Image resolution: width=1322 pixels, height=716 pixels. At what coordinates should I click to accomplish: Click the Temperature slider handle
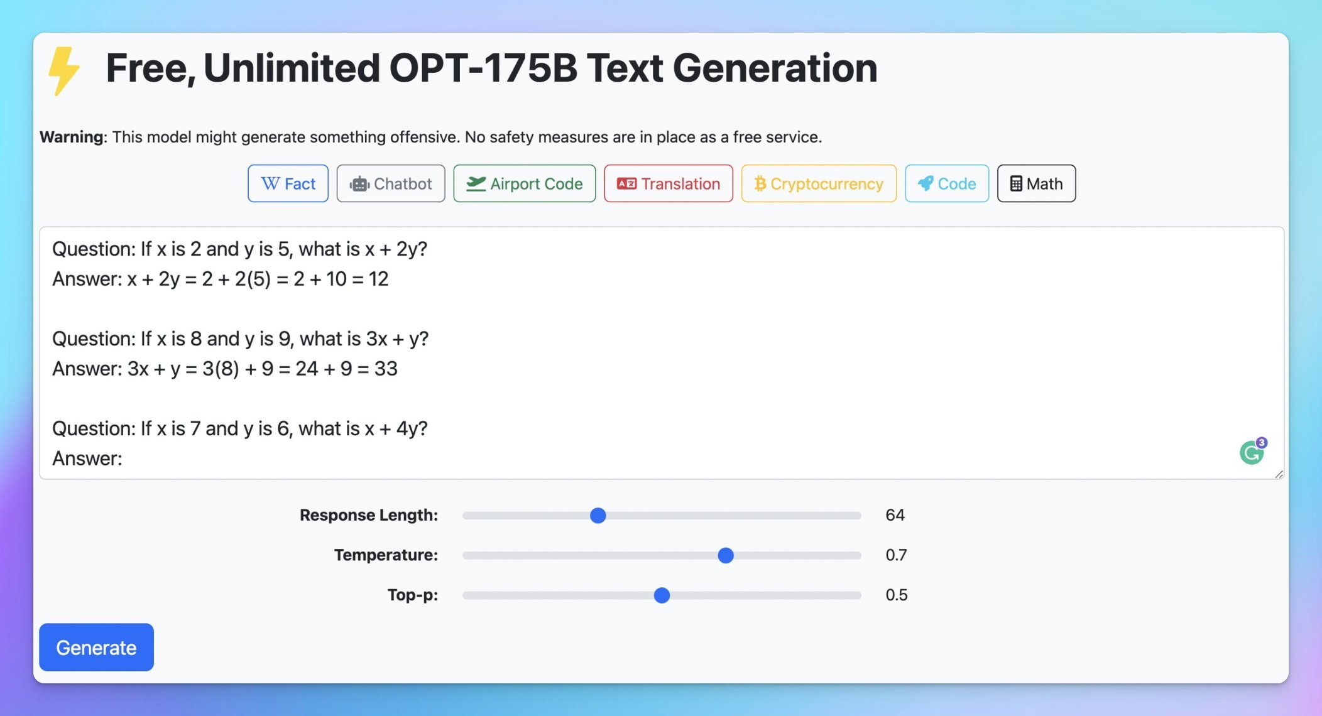(726, 555)
